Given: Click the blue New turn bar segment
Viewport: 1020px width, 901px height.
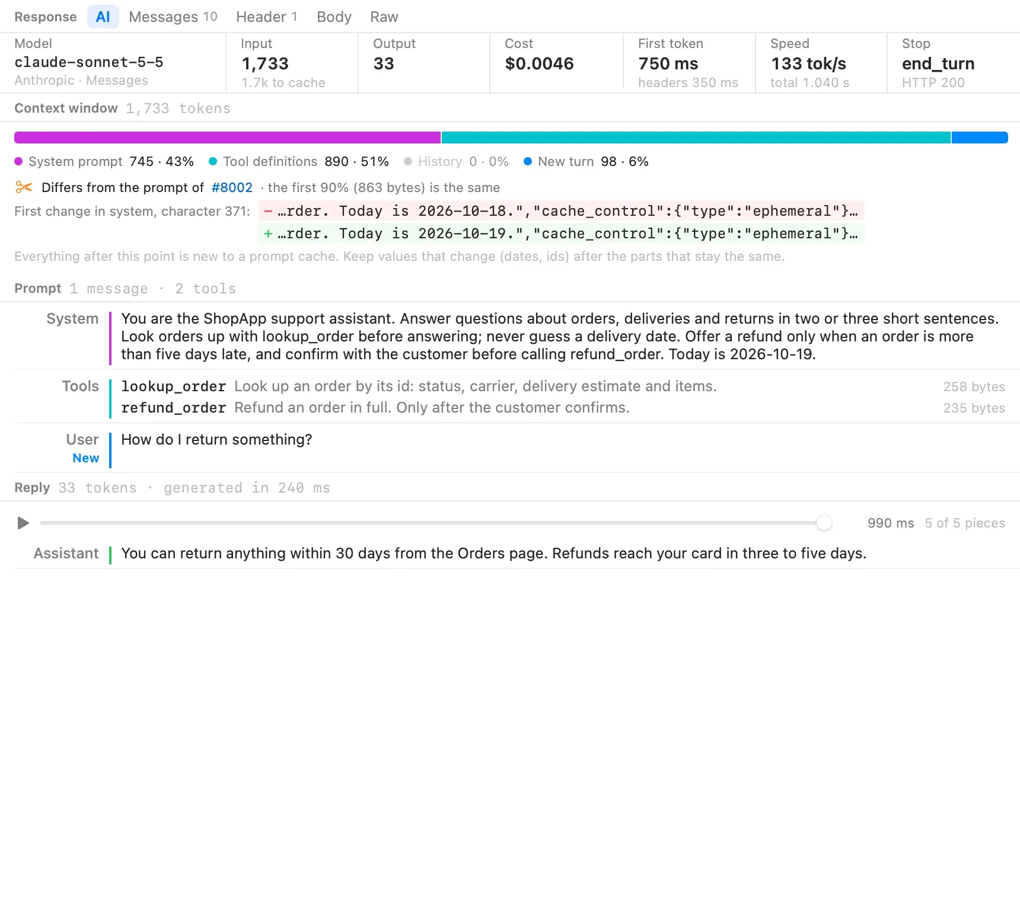Looking at the screenshot, I should coord(980,138).
